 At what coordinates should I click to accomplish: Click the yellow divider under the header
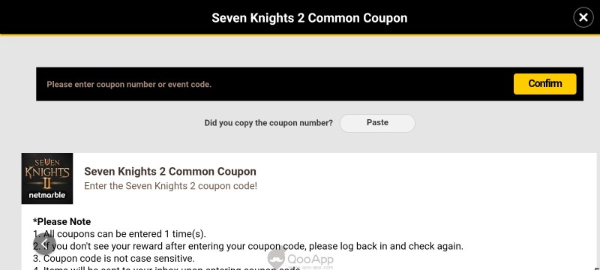pyautogui.click(x=300, y=34)
